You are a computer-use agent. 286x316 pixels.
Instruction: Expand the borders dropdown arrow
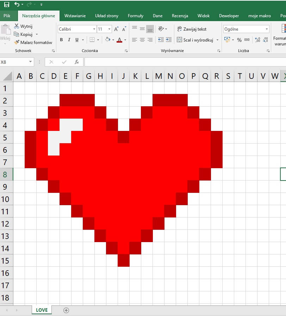98,40
